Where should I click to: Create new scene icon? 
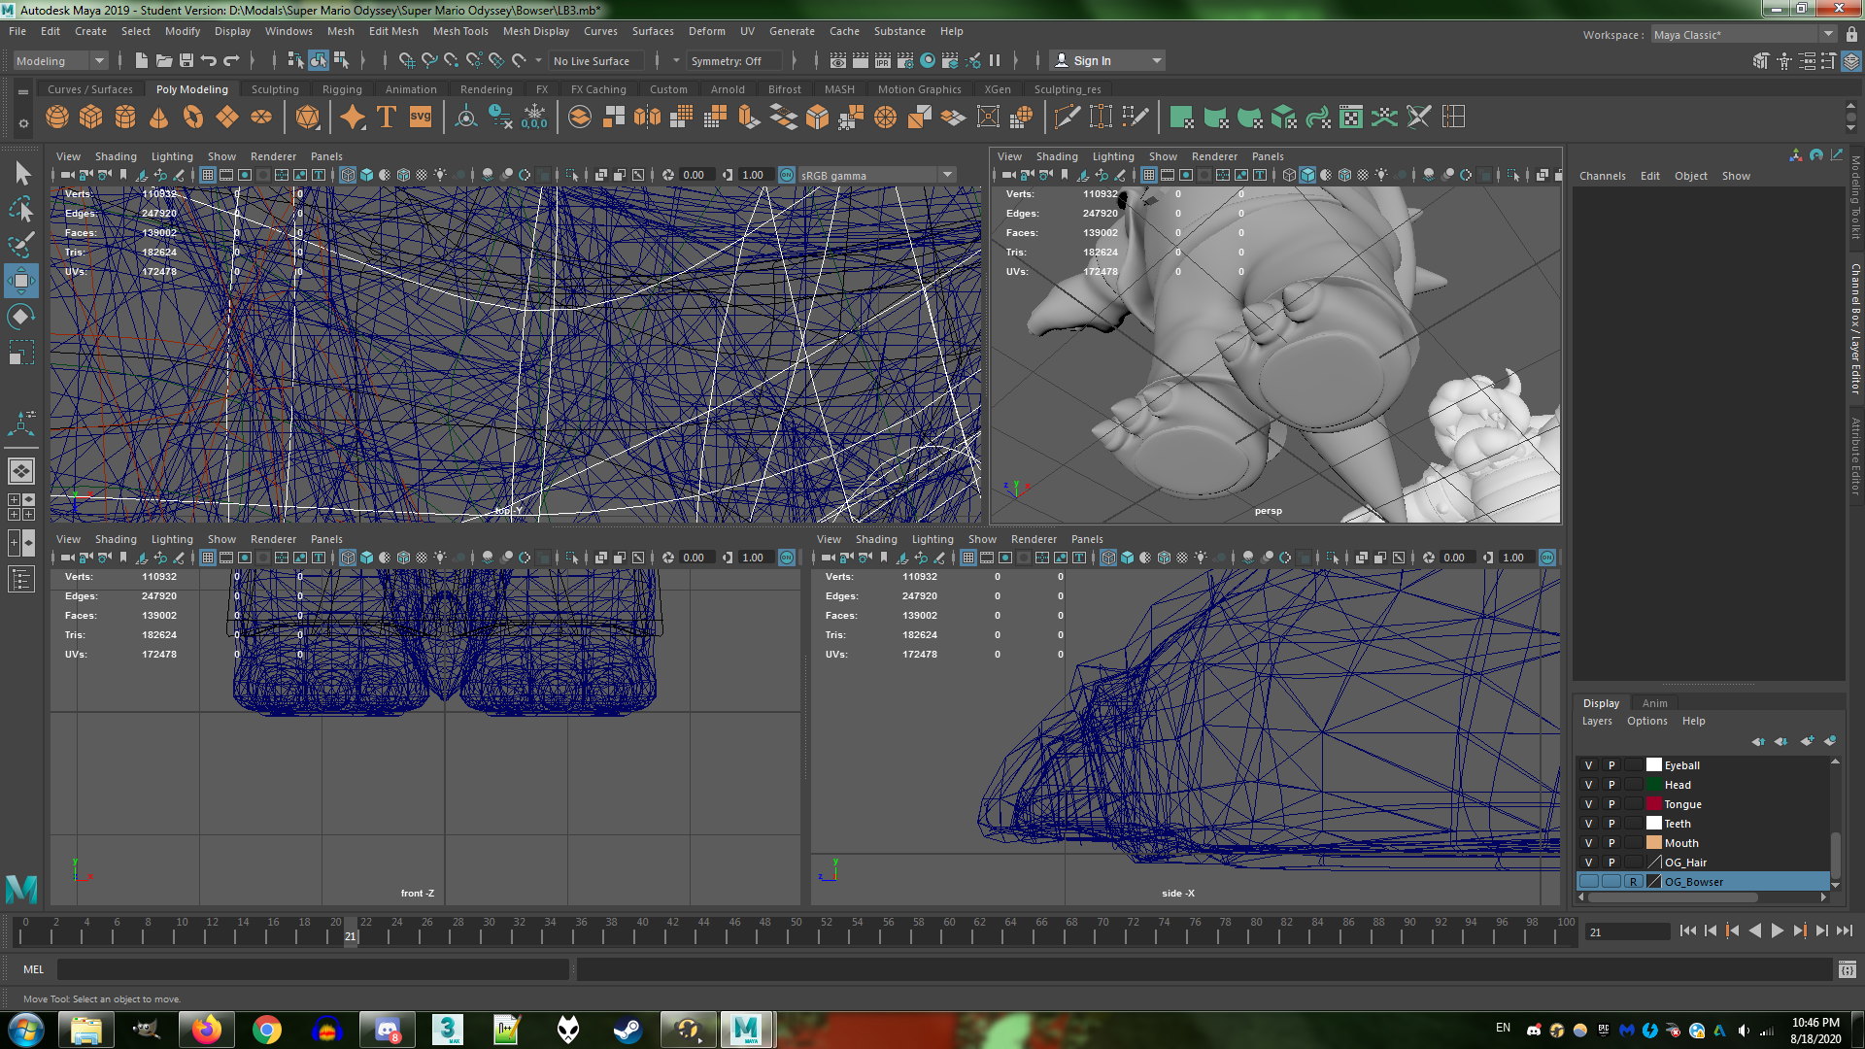[142, 60]
